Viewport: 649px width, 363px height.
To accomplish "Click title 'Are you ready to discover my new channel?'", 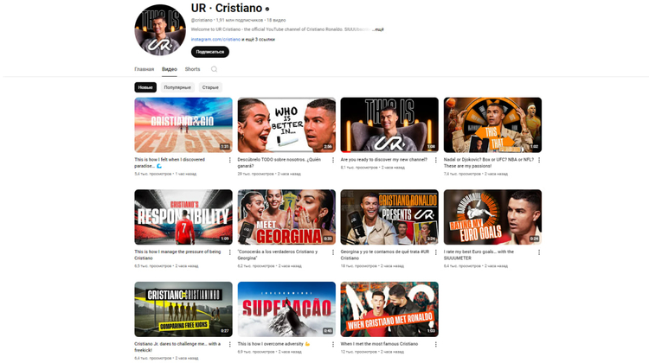I will (383, 160).
